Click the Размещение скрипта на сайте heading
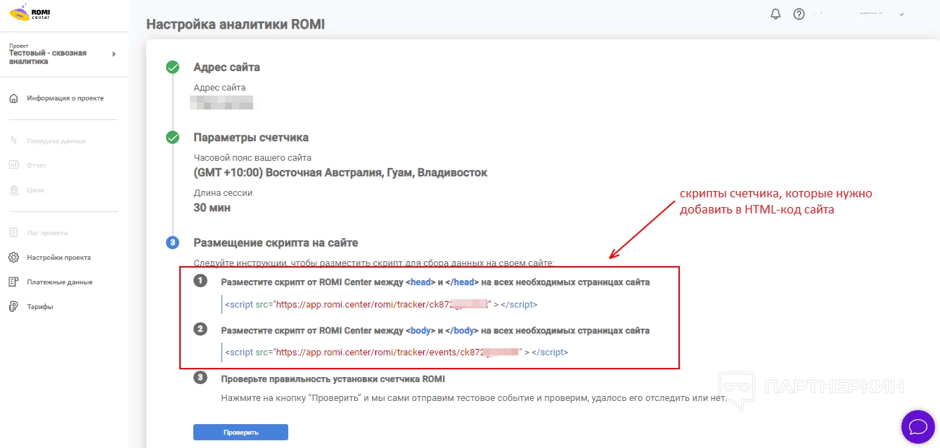Screen dimensions: 940x448 (276, 243)
